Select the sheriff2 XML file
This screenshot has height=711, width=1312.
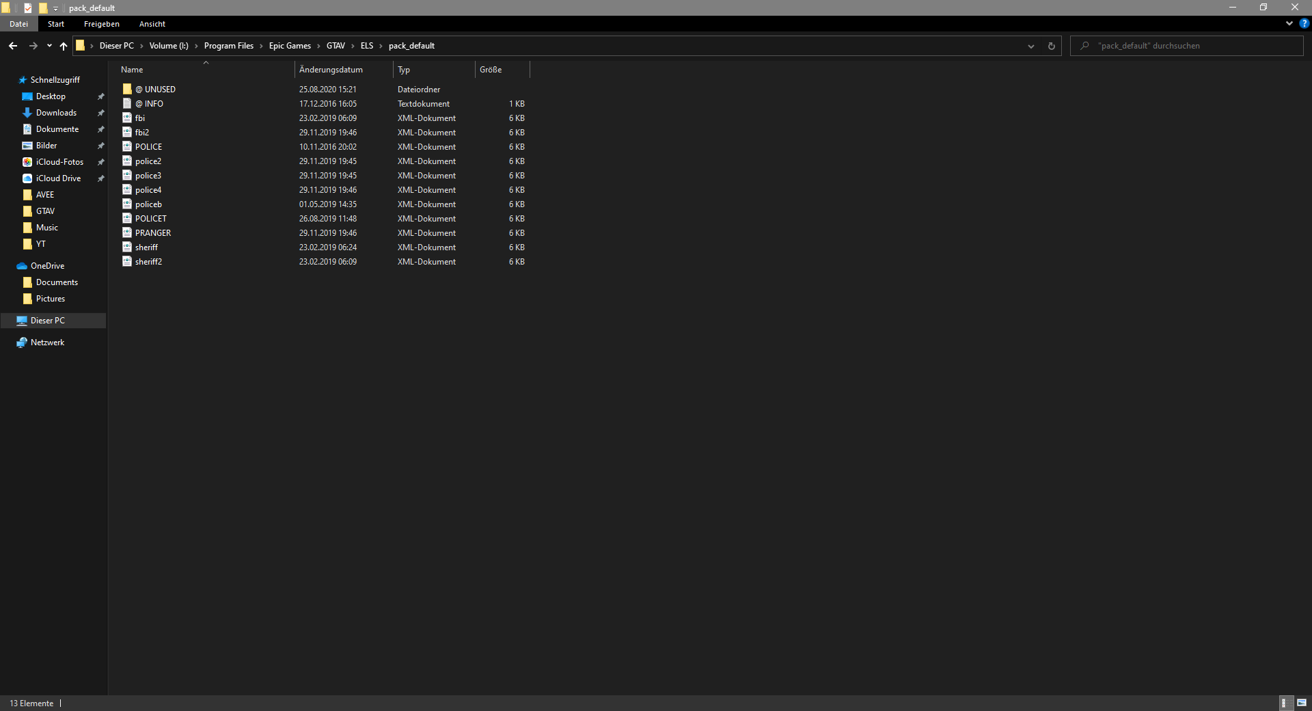tap(148, 262)
